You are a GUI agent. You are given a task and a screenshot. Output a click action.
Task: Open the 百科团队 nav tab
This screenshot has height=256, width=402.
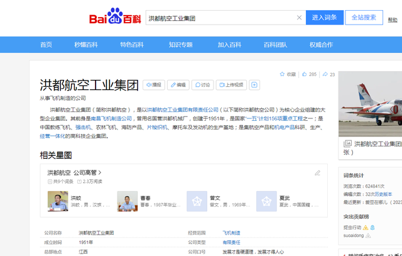click(x=275, y=45)
